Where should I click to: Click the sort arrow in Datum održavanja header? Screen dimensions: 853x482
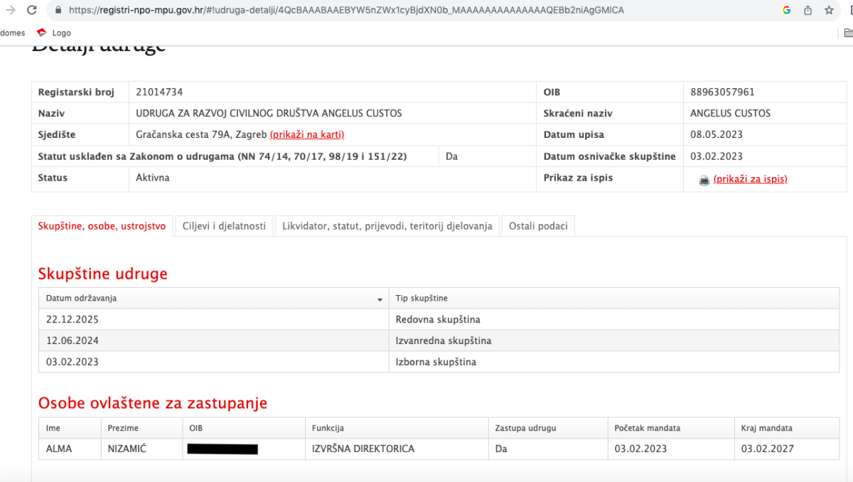380,299
